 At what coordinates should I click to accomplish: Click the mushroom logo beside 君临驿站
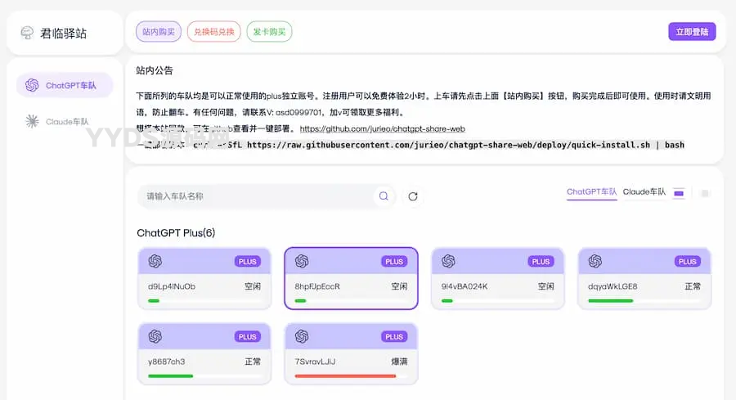pos(28,34)
